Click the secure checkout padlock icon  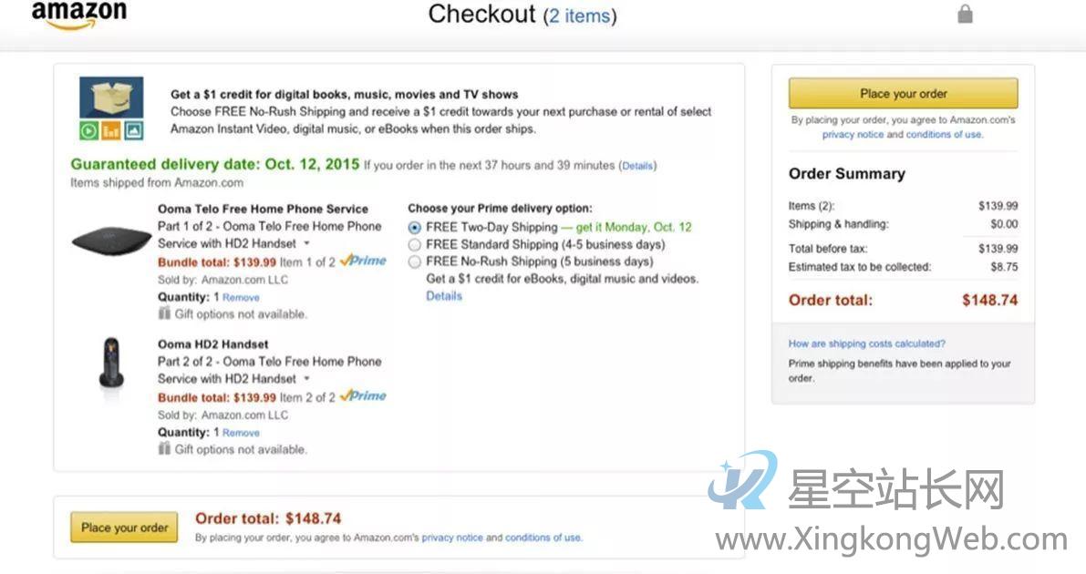coord(965,14)
